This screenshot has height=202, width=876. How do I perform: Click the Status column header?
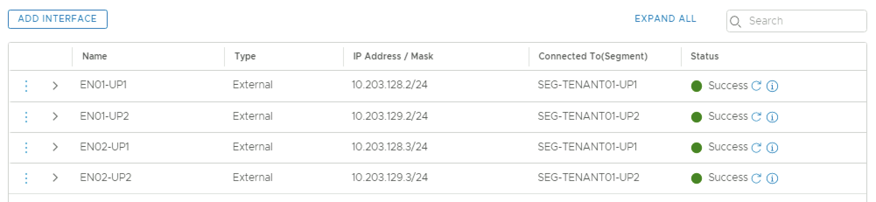click(x=704, y=56)
